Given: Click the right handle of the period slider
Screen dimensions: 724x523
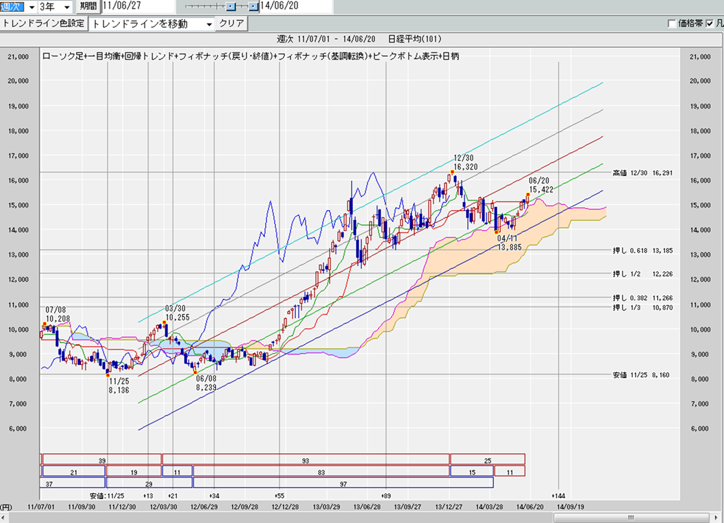Looking at the screenshot, I should click(253, 6).
